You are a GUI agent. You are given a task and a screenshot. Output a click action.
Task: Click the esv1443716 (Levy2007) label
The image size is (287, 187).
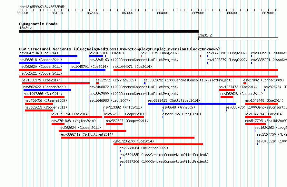[227, 53]
